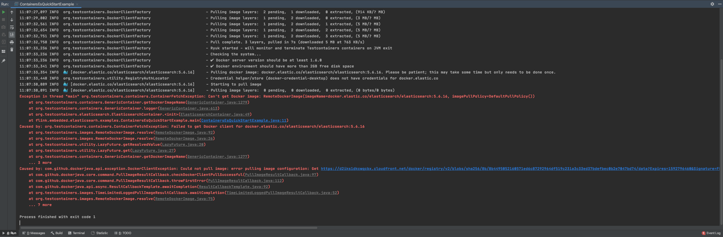Open GenericContainer.java:1279 stack trace link
Viewport: 723px width, 237px height.
point(217,102)
